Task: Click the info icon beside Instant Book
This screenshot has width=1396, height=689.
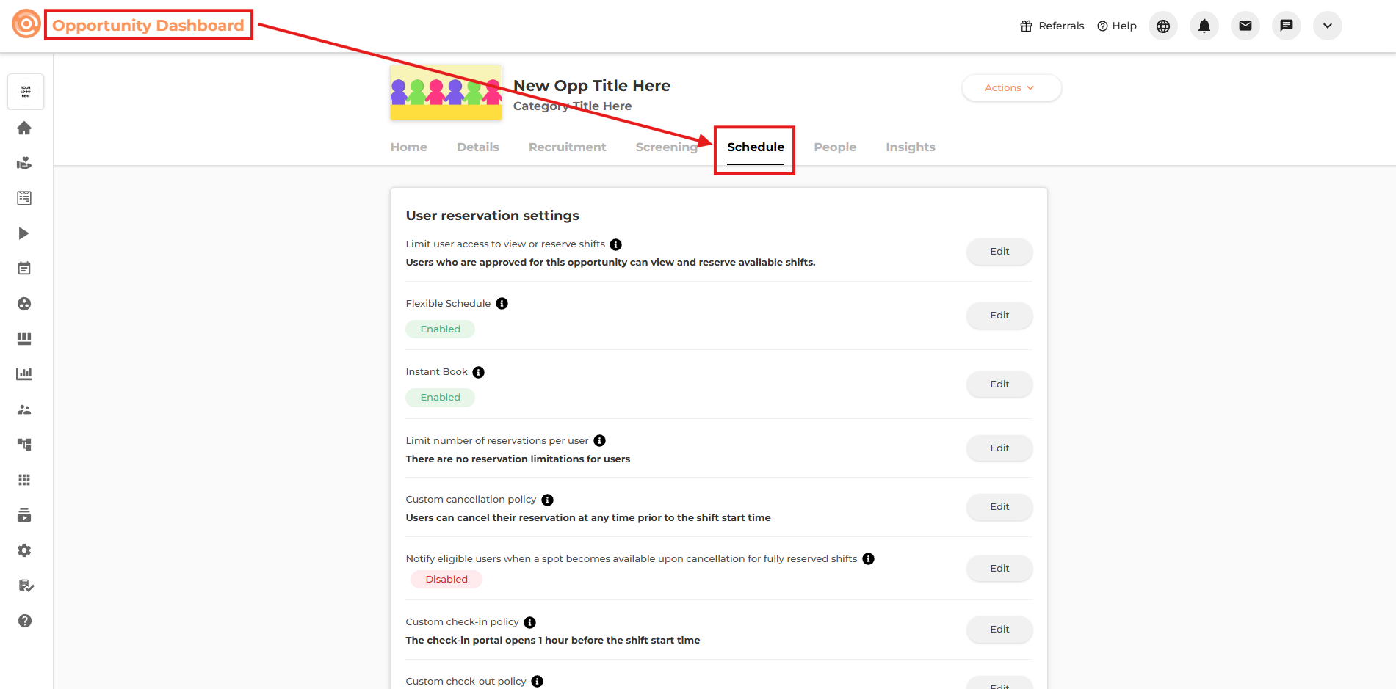Action: (x=478, y=372)
